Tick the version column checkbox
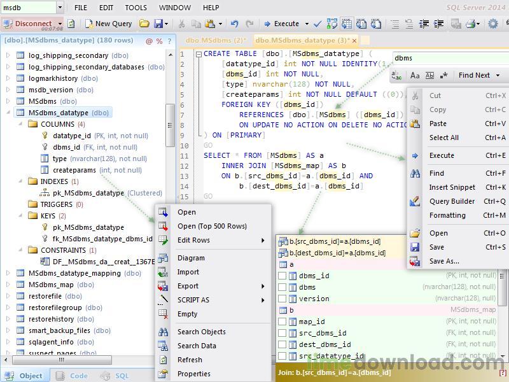509x382 pixels. tap(282, 299)
